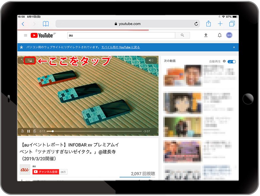Click the video progress scrubber bar
The image size is (260, 196).
click(94, 131)
